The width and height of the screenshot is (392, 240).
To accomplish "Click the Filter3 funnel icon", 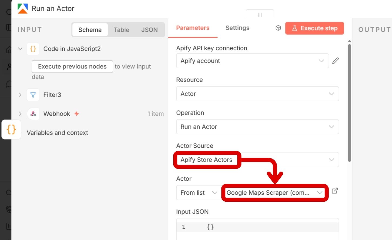I will click(33, 95).
